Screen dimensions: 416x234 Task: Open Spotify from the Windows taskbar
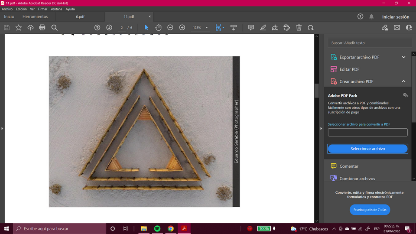[157, 228]
